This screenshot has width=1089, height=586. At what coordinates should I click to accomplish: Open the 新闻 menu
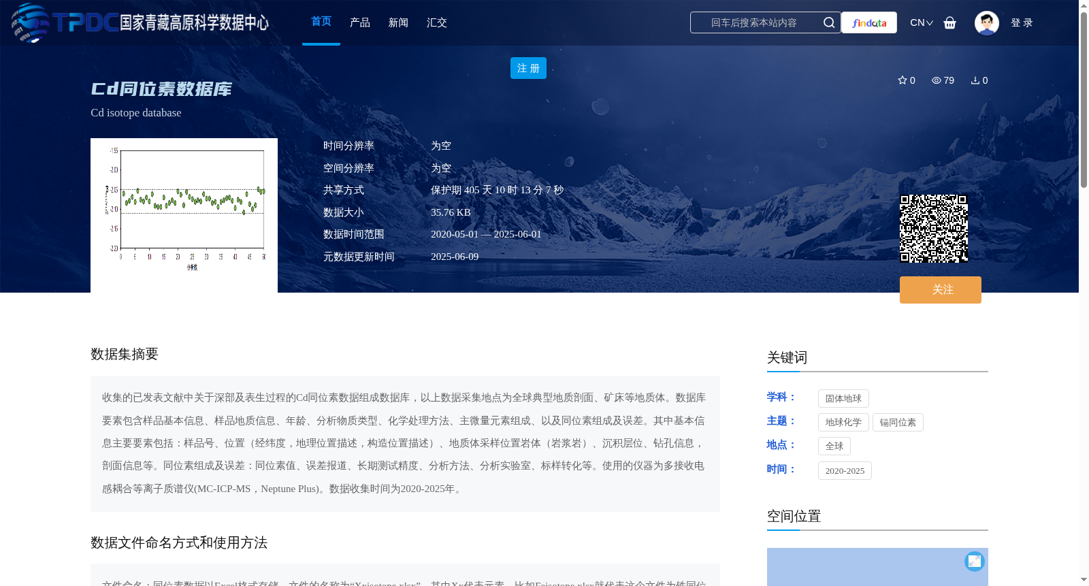tap(398, 22)
